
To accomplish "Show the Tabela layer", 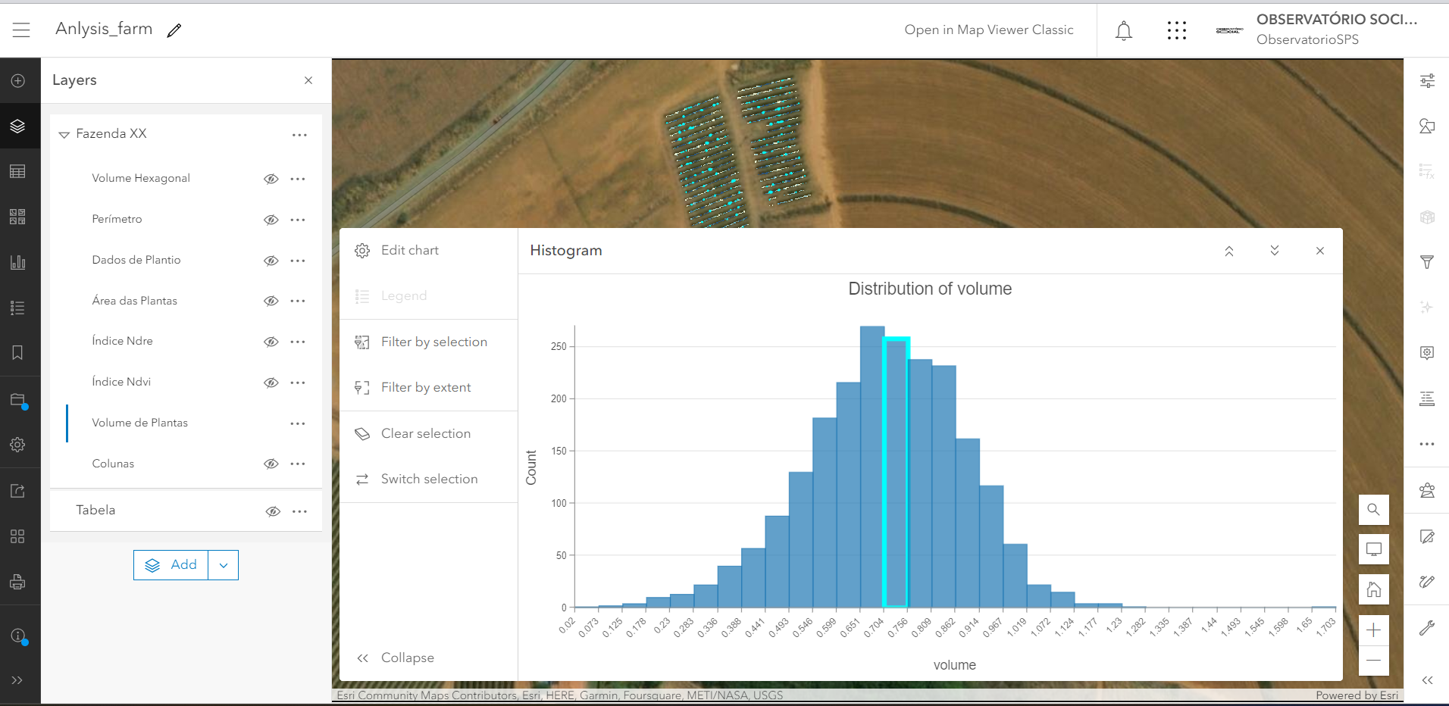I will pyautogui.click(x=272, y=511).
